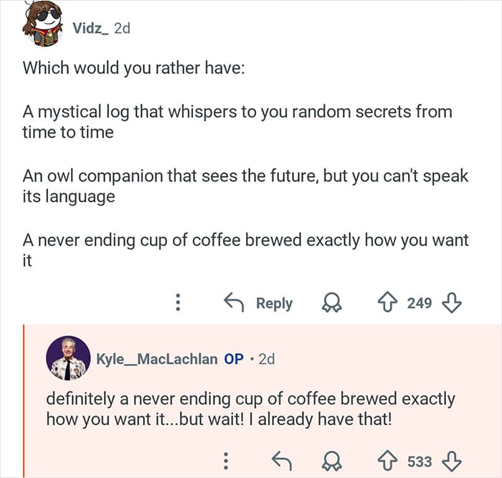The width and height of the screenshot is (502, 478).
Task: Click the OP badge next to Kyle_MacLachlan
Action: tap(234, 359)
